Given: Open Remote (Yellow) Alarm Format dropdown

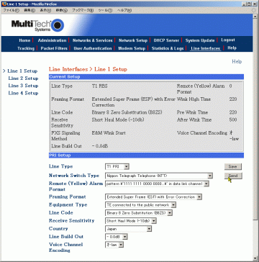Looking at the screenshot, I should pyautogui.click(x=157, y=184).
